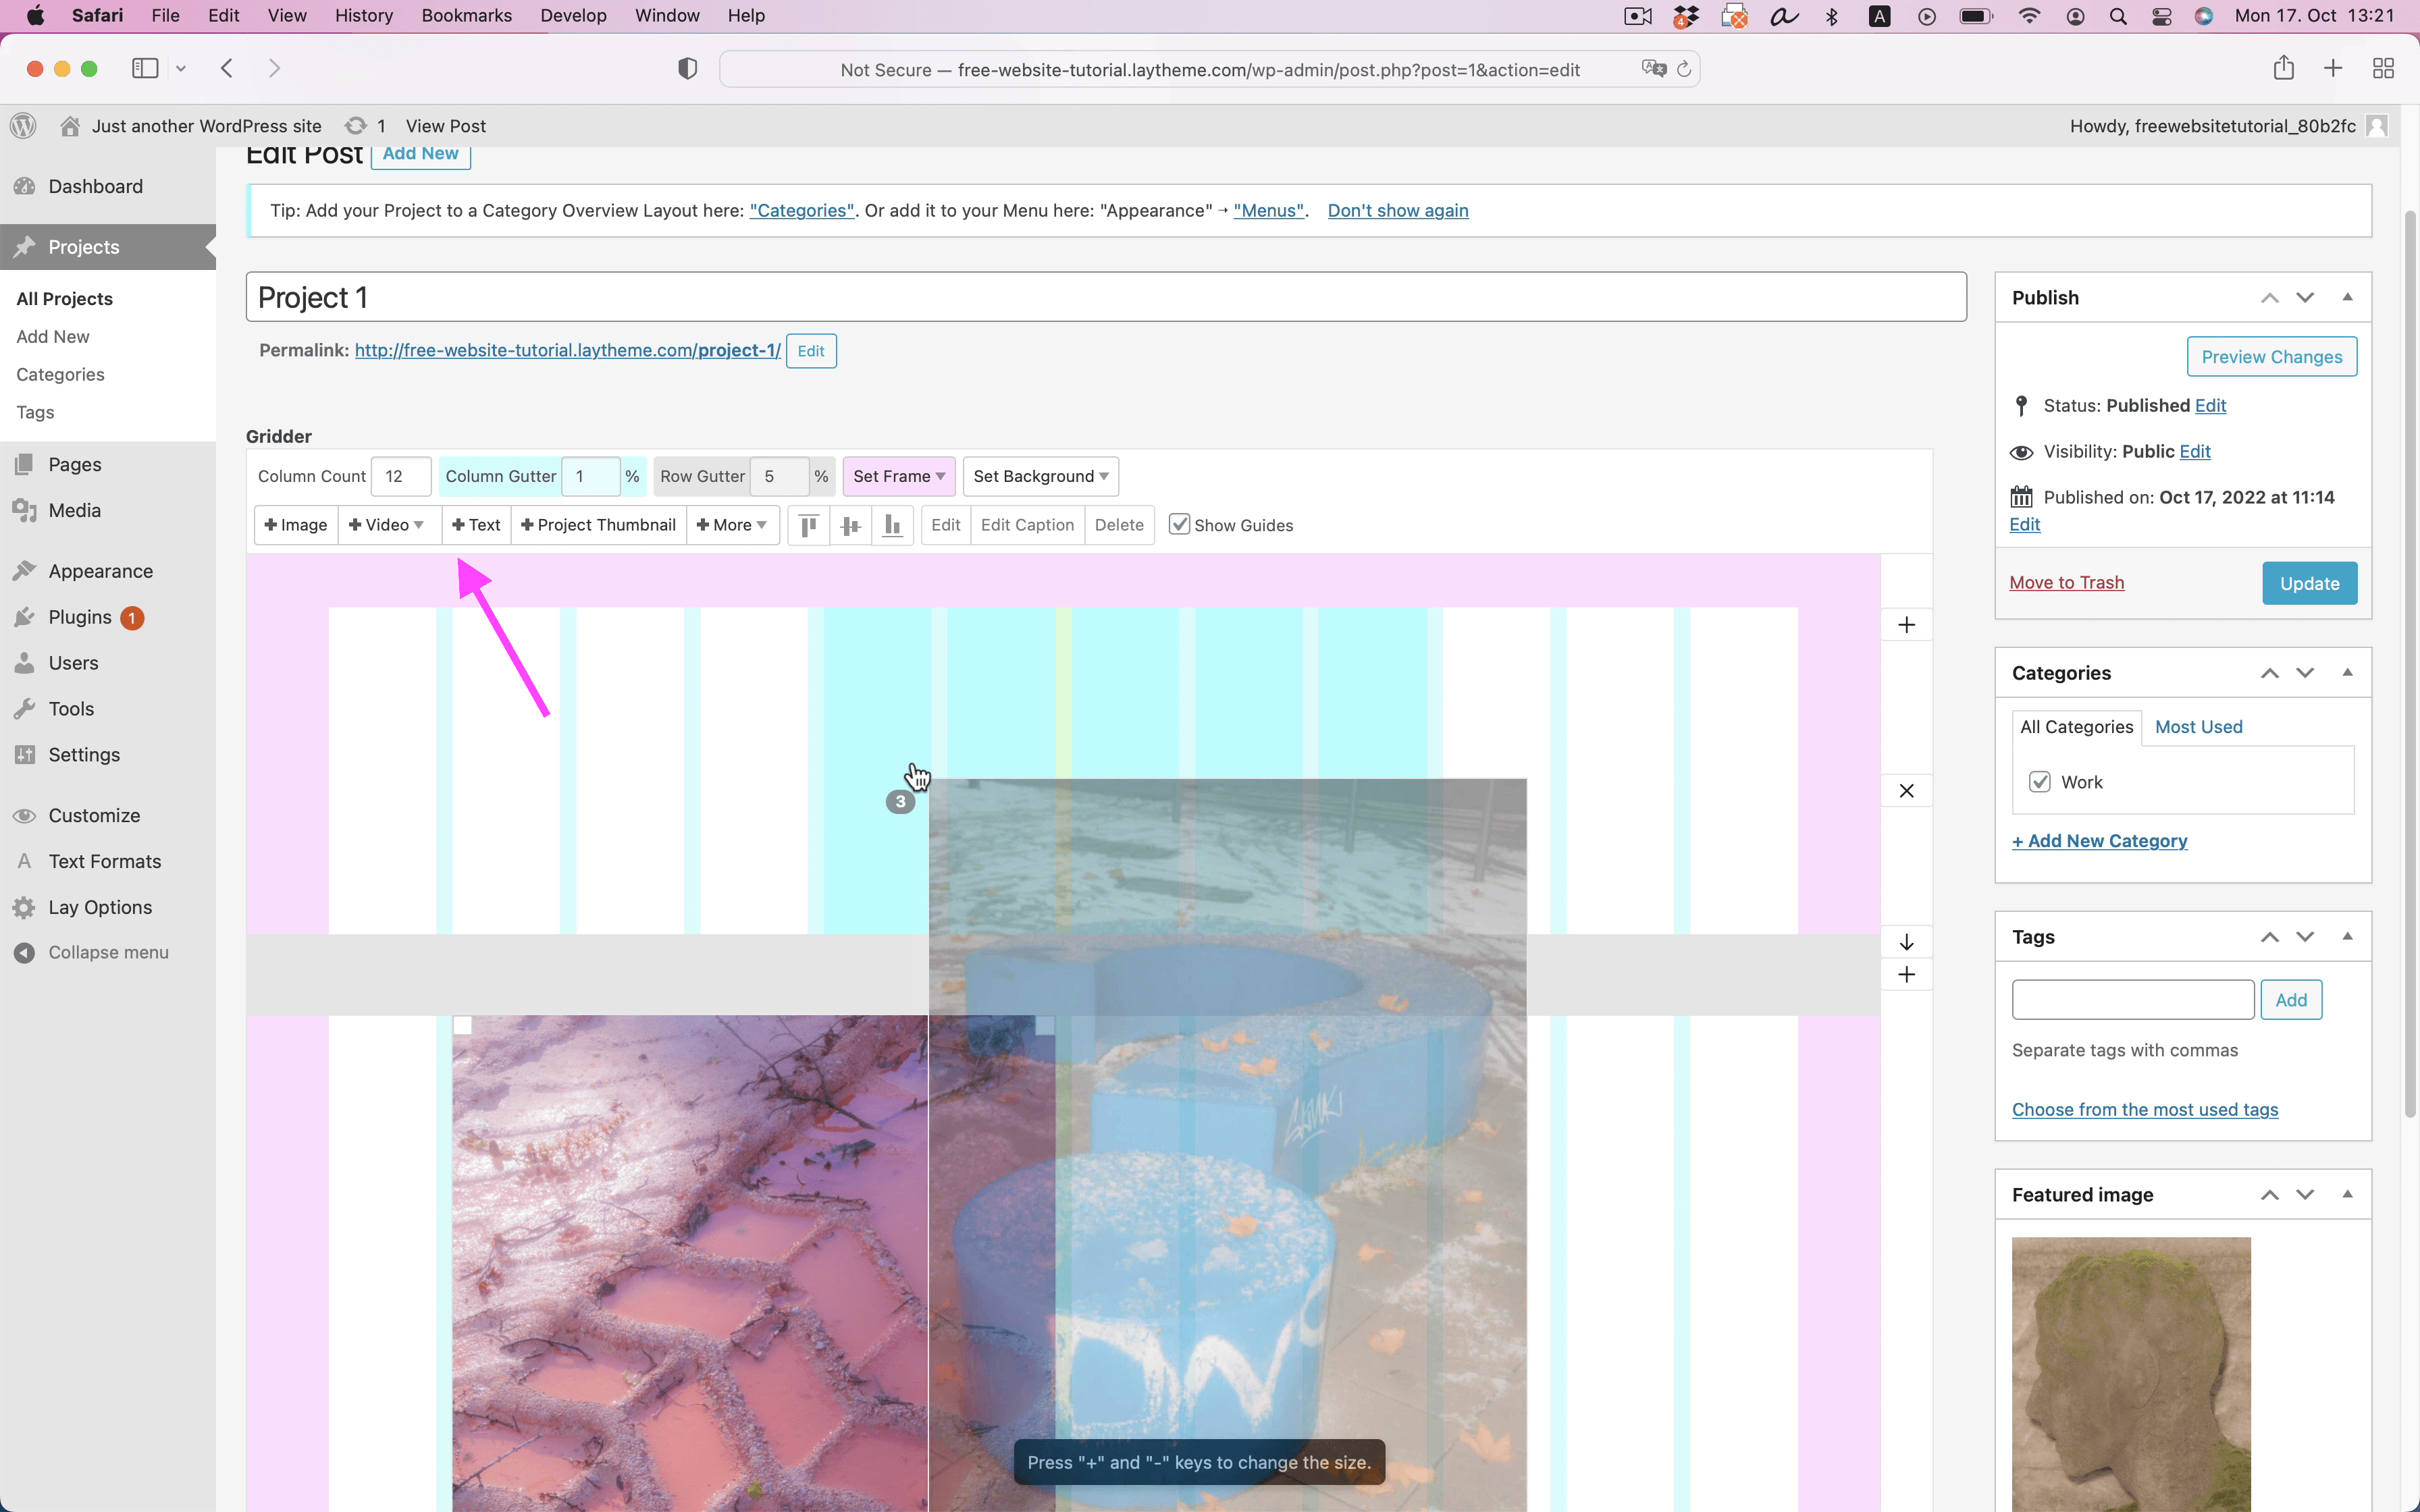2420x1512 pixels.
Task: Open the +More dropdown
Action: pyautogui.click(x=733, y=525)
